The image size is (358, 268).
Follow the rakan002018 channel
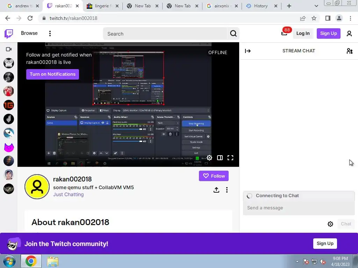tap(214, 176)
